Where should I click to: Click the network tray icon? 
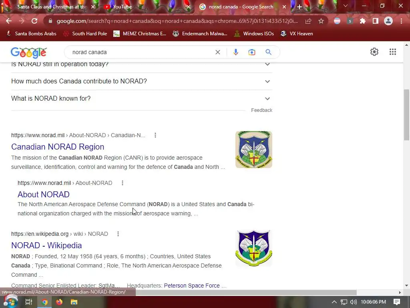(344, 302)
